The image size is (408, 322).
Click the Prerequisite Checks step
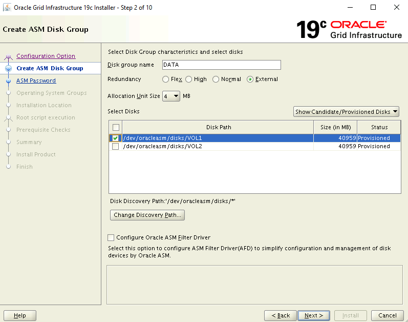(43, 130)
